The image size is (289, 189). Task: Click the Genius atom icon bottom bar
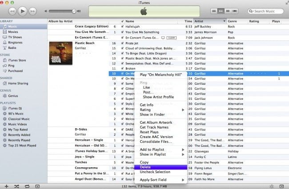click(x=272, y=186)
